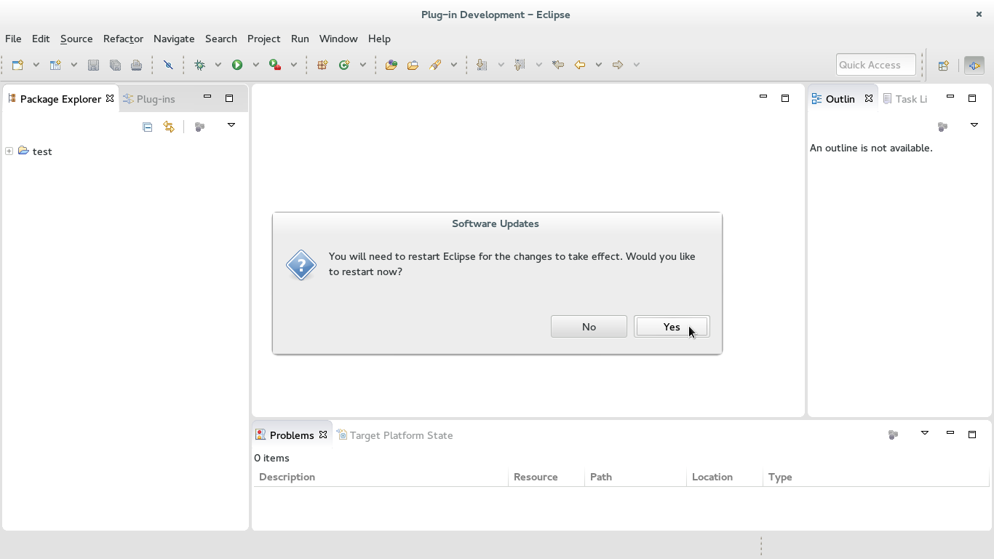Open the Outline view menu triangle
Image resolution: width=994 pixels, height=559 pixels.
tap(974, 125)
